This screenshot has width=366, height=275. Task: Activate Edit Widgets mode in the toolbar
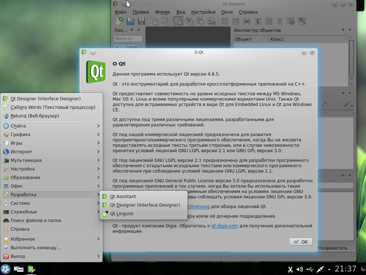178,21
